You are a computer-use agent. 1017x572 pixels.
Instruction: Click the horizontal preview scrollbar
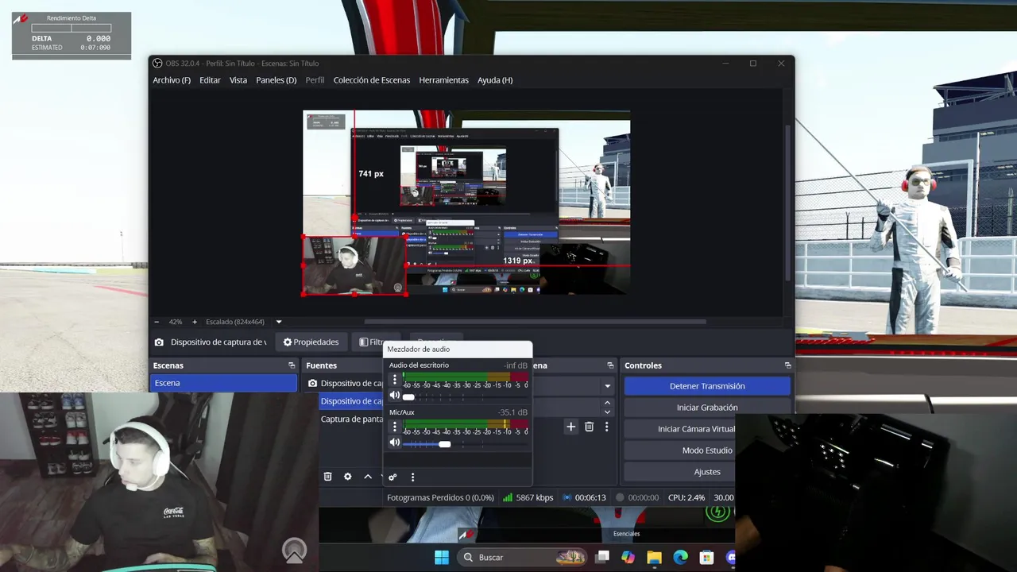coord(535,322)
